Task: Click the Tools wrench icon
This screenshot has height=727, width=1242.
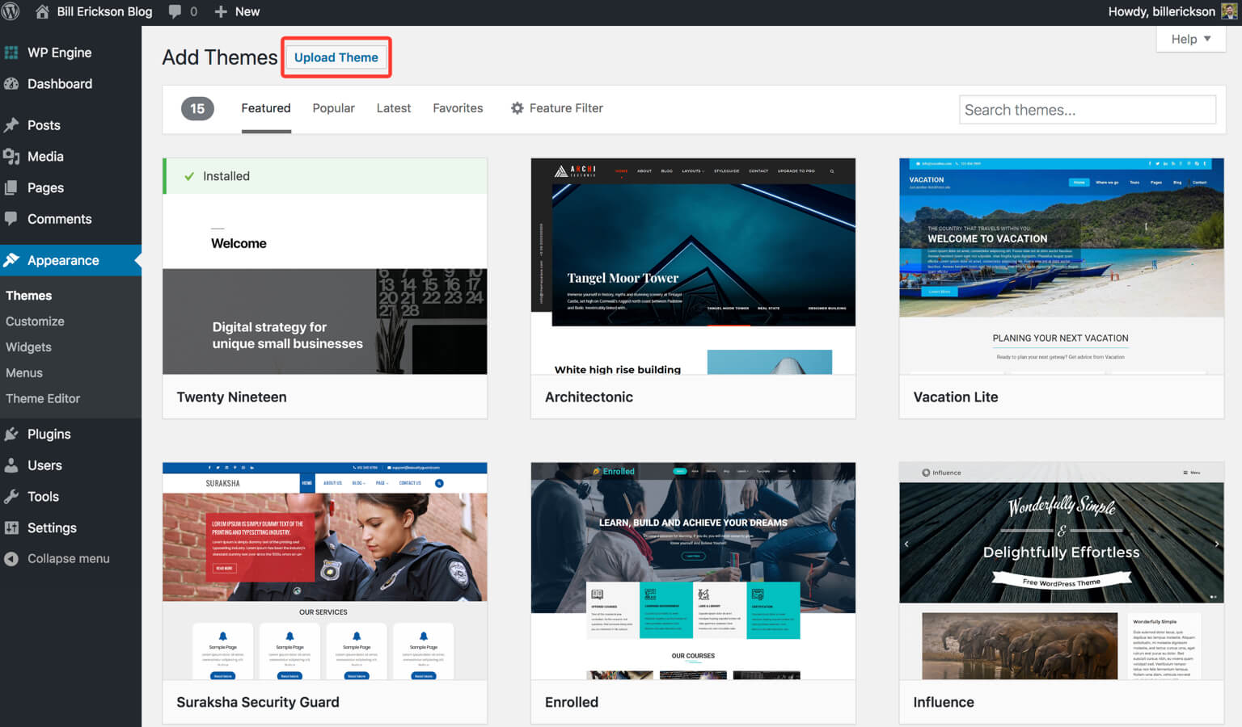Action: point(11,497)
